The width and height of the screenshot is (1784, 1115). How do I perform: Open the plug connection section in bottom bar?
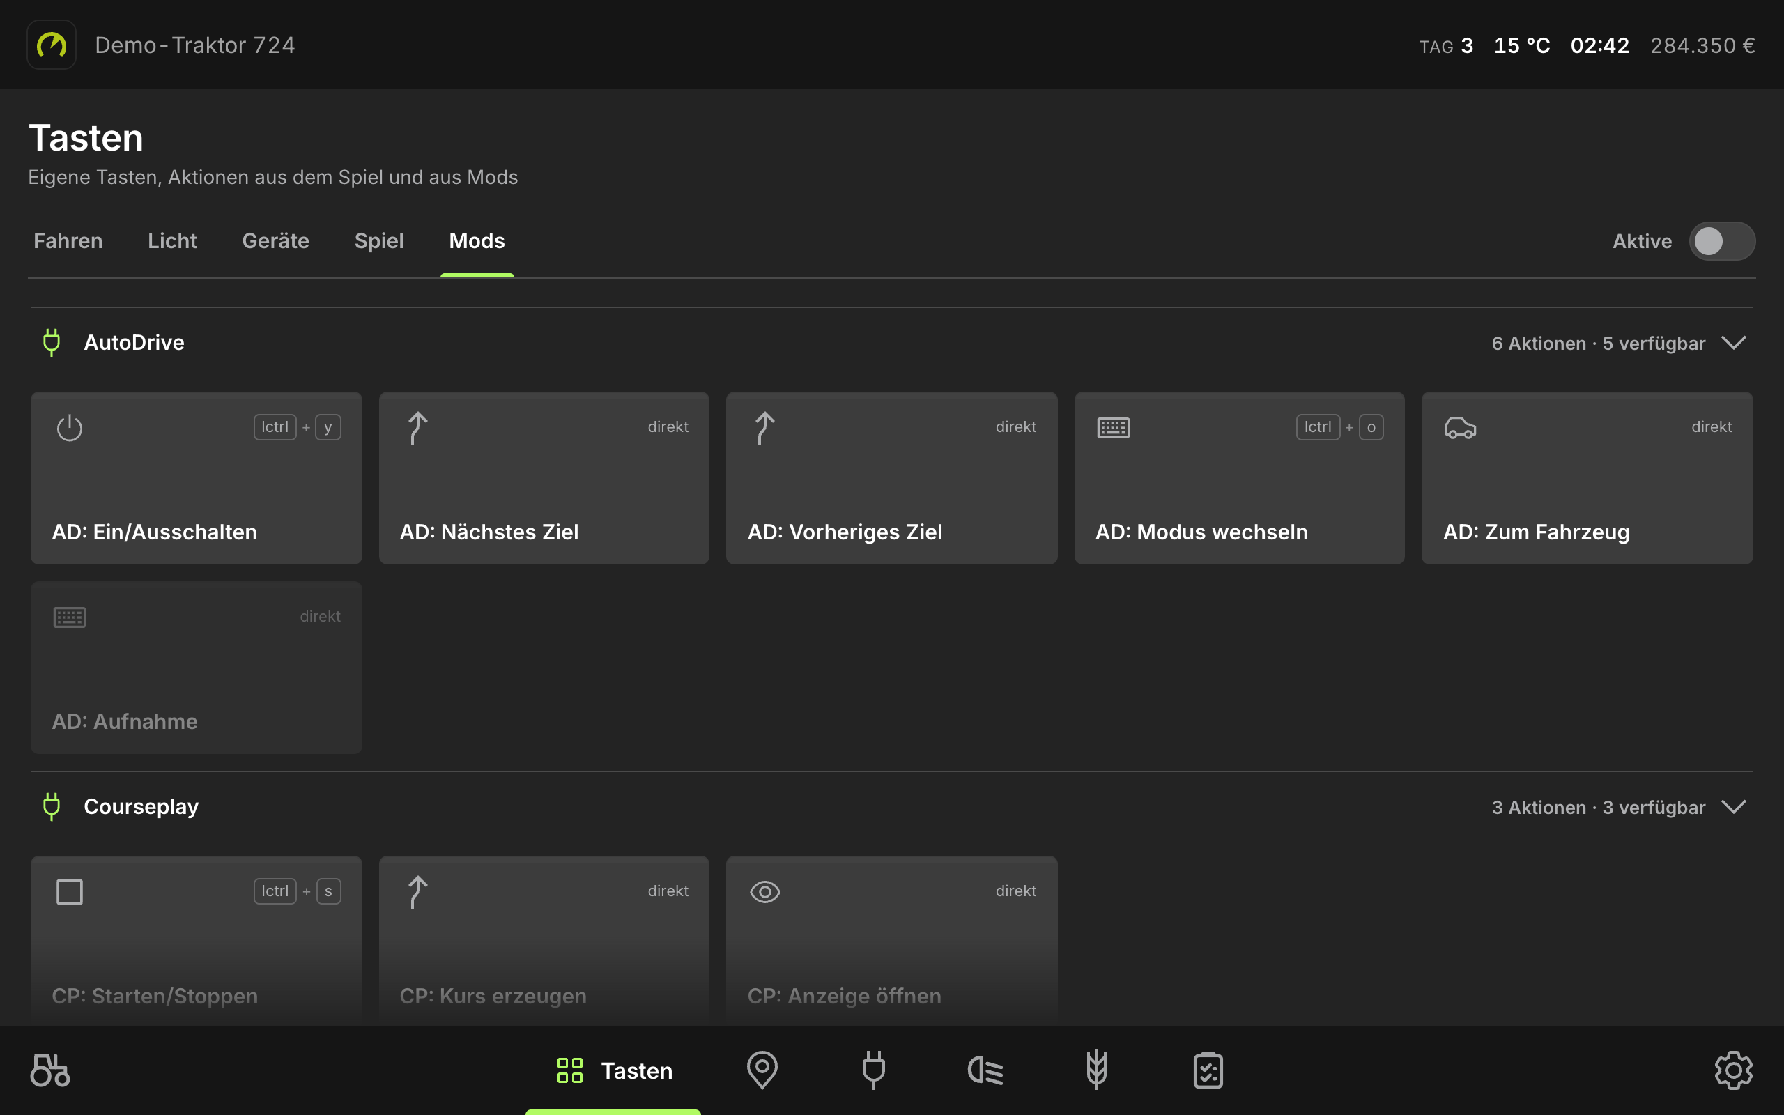click(x=874, y=1070)
